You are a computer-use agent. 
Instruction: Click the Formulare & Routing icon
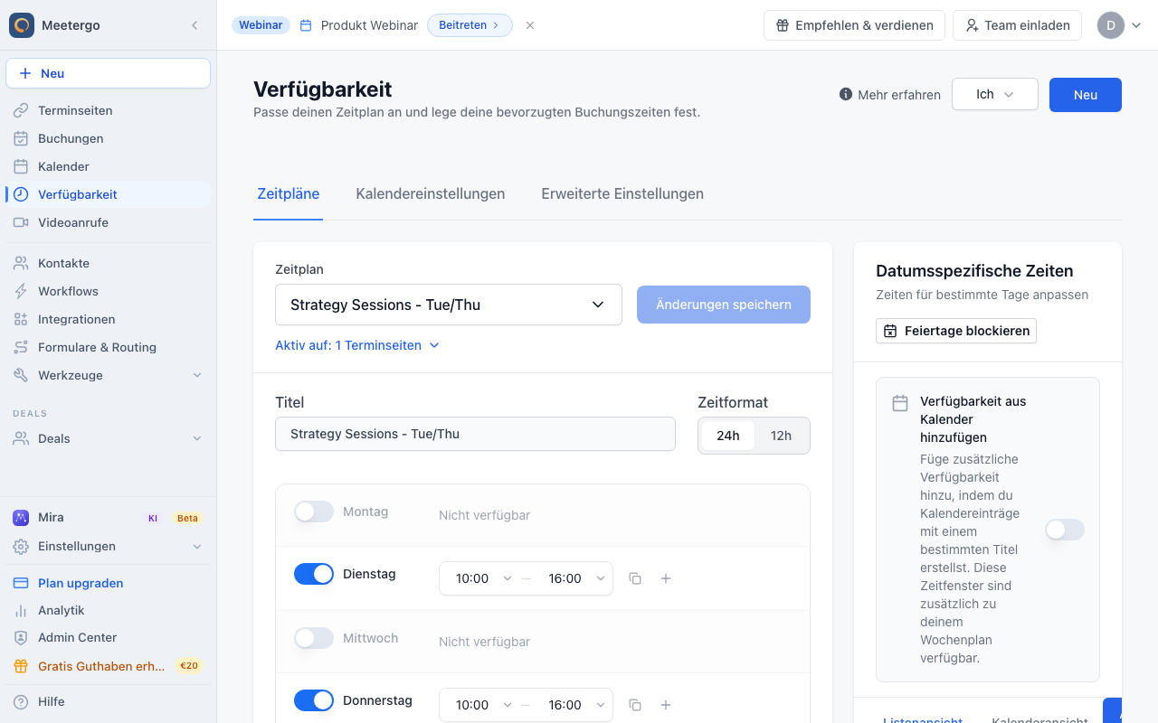click(21, 347)
